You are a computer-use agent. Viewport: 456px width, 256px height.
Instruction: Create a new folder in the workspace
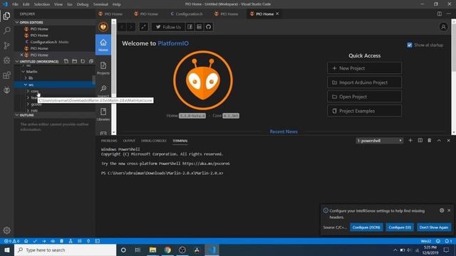click(x=74, y=61)
